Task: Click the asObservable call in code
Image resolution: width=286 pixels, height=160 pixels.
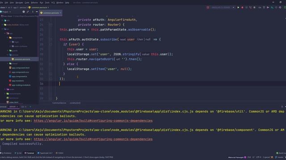Action: tap(139, 30)
